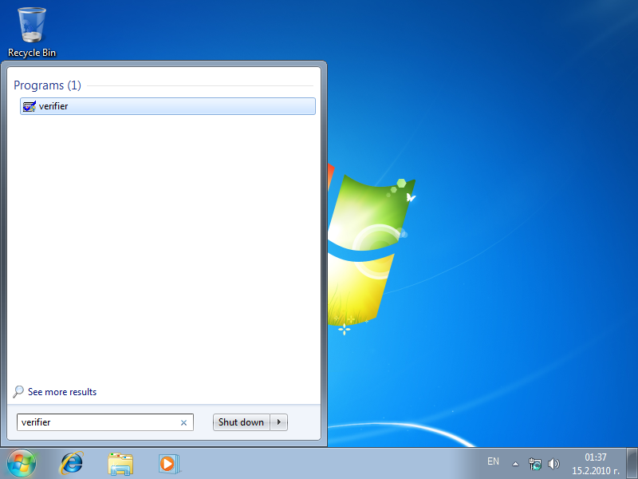Click the Show desktop button
638x479 pixels.
[x=632, y=464]
